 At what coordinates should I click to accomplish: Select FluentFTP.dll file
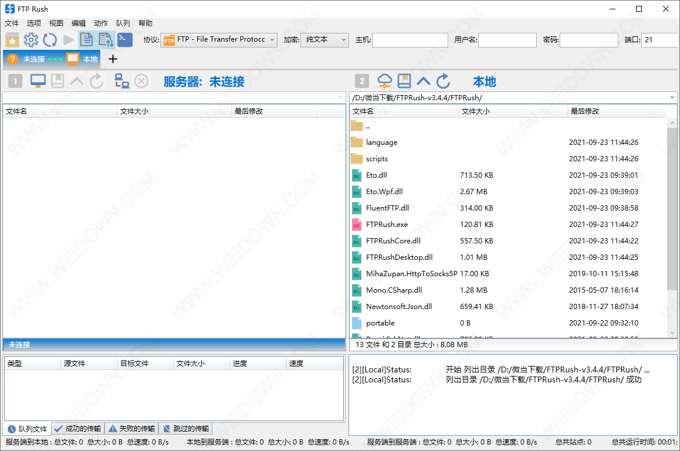point(508,208)
